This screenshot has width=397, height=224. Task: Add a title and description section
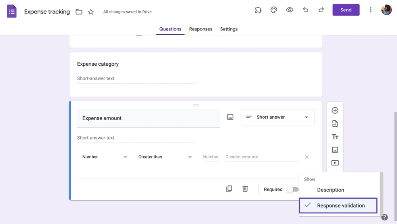[335, 137]
